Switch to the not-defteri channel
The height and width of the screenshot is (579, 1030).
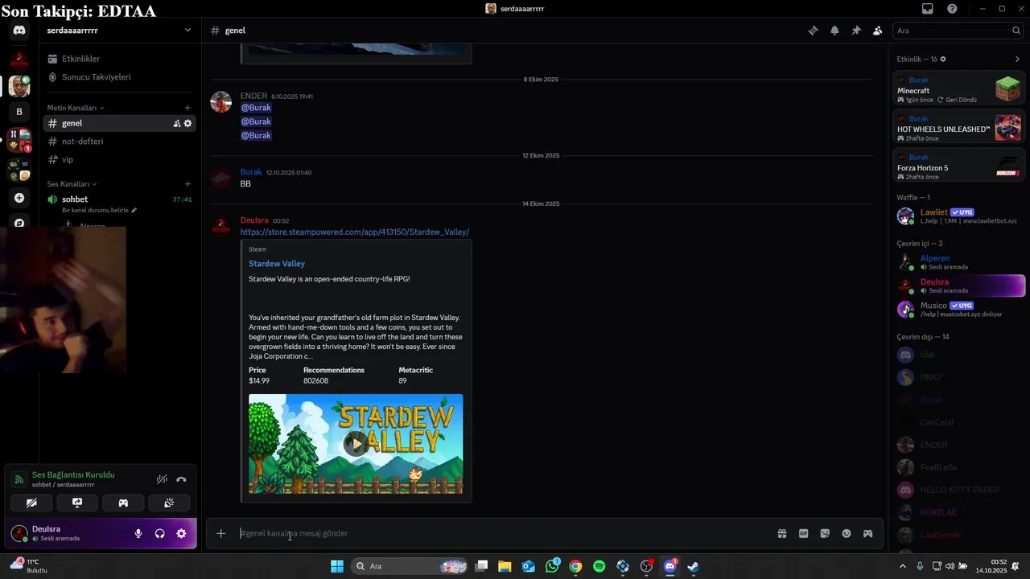(x=119, y=142)
